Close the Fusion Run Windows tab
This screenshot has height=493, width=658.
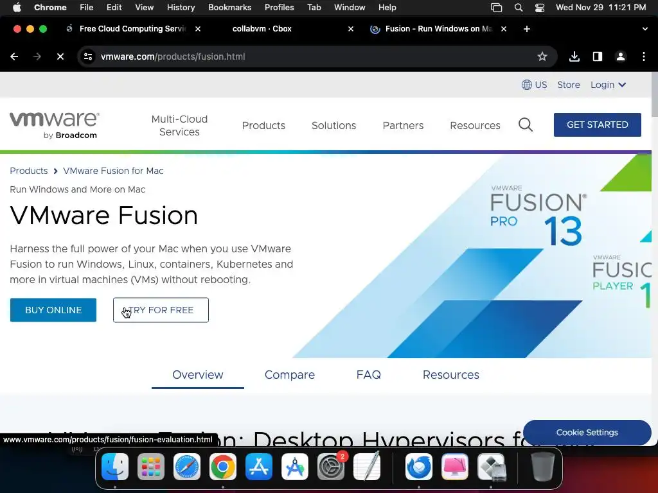click(504, 29)
